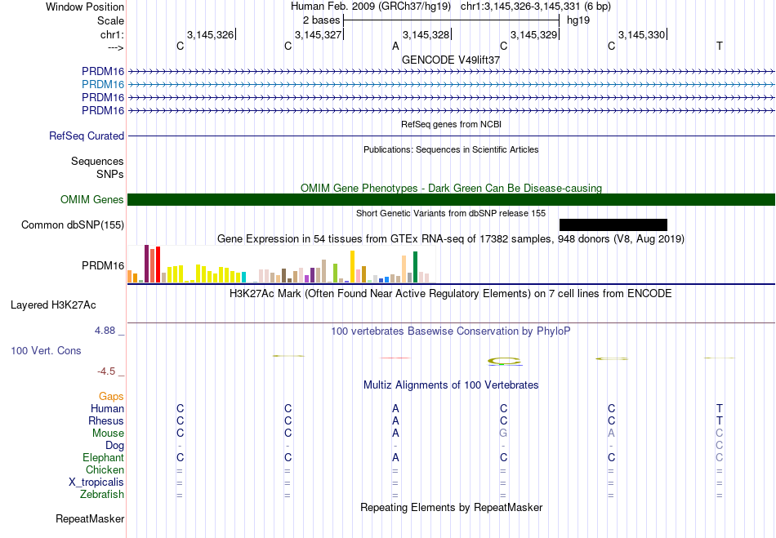Viewport: 776px width, 538px height.
Task: Click the bright red GTEx expression bar
Action: click(158, 265)
